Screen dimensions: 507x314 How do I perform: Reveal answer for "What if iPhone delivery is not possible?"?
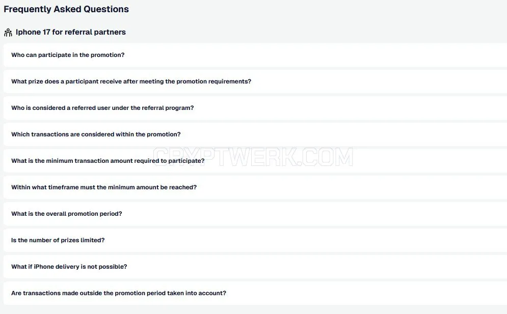[x=255, y=267]
